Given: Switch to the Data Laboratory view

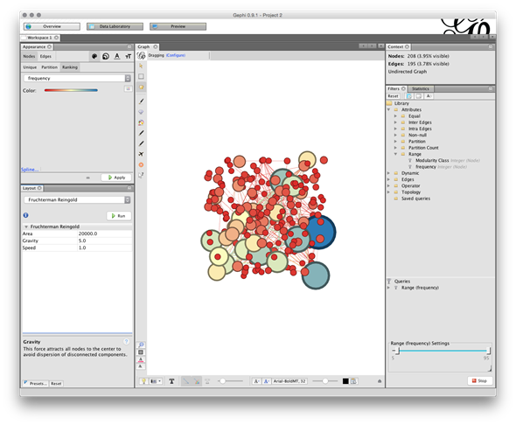Looking at the screenshot, I should 115,26.
